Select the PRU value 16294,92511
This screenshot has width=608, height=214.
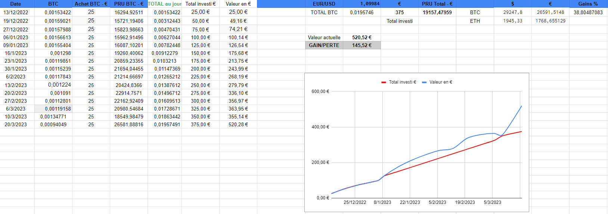click(x=129, y=12)
